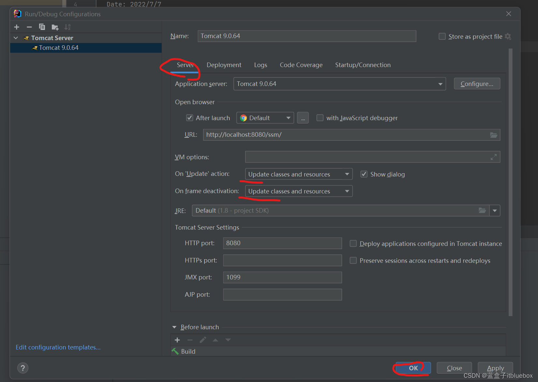Click the HTTPs port field

[282, 260]
